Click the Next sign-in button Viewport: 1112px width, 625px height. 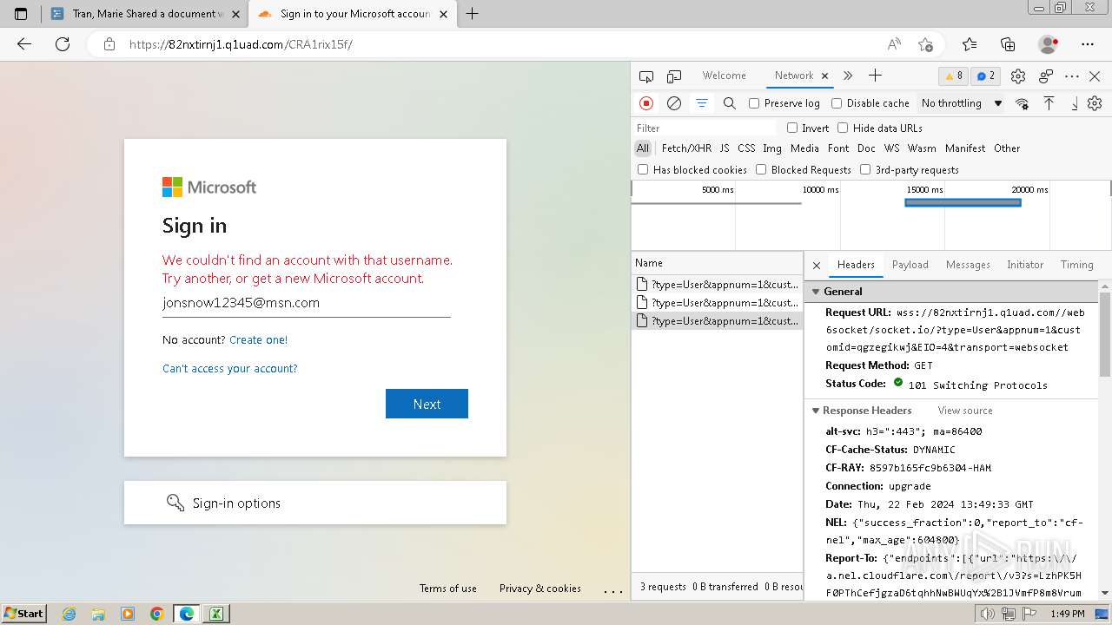pos(427,404)
